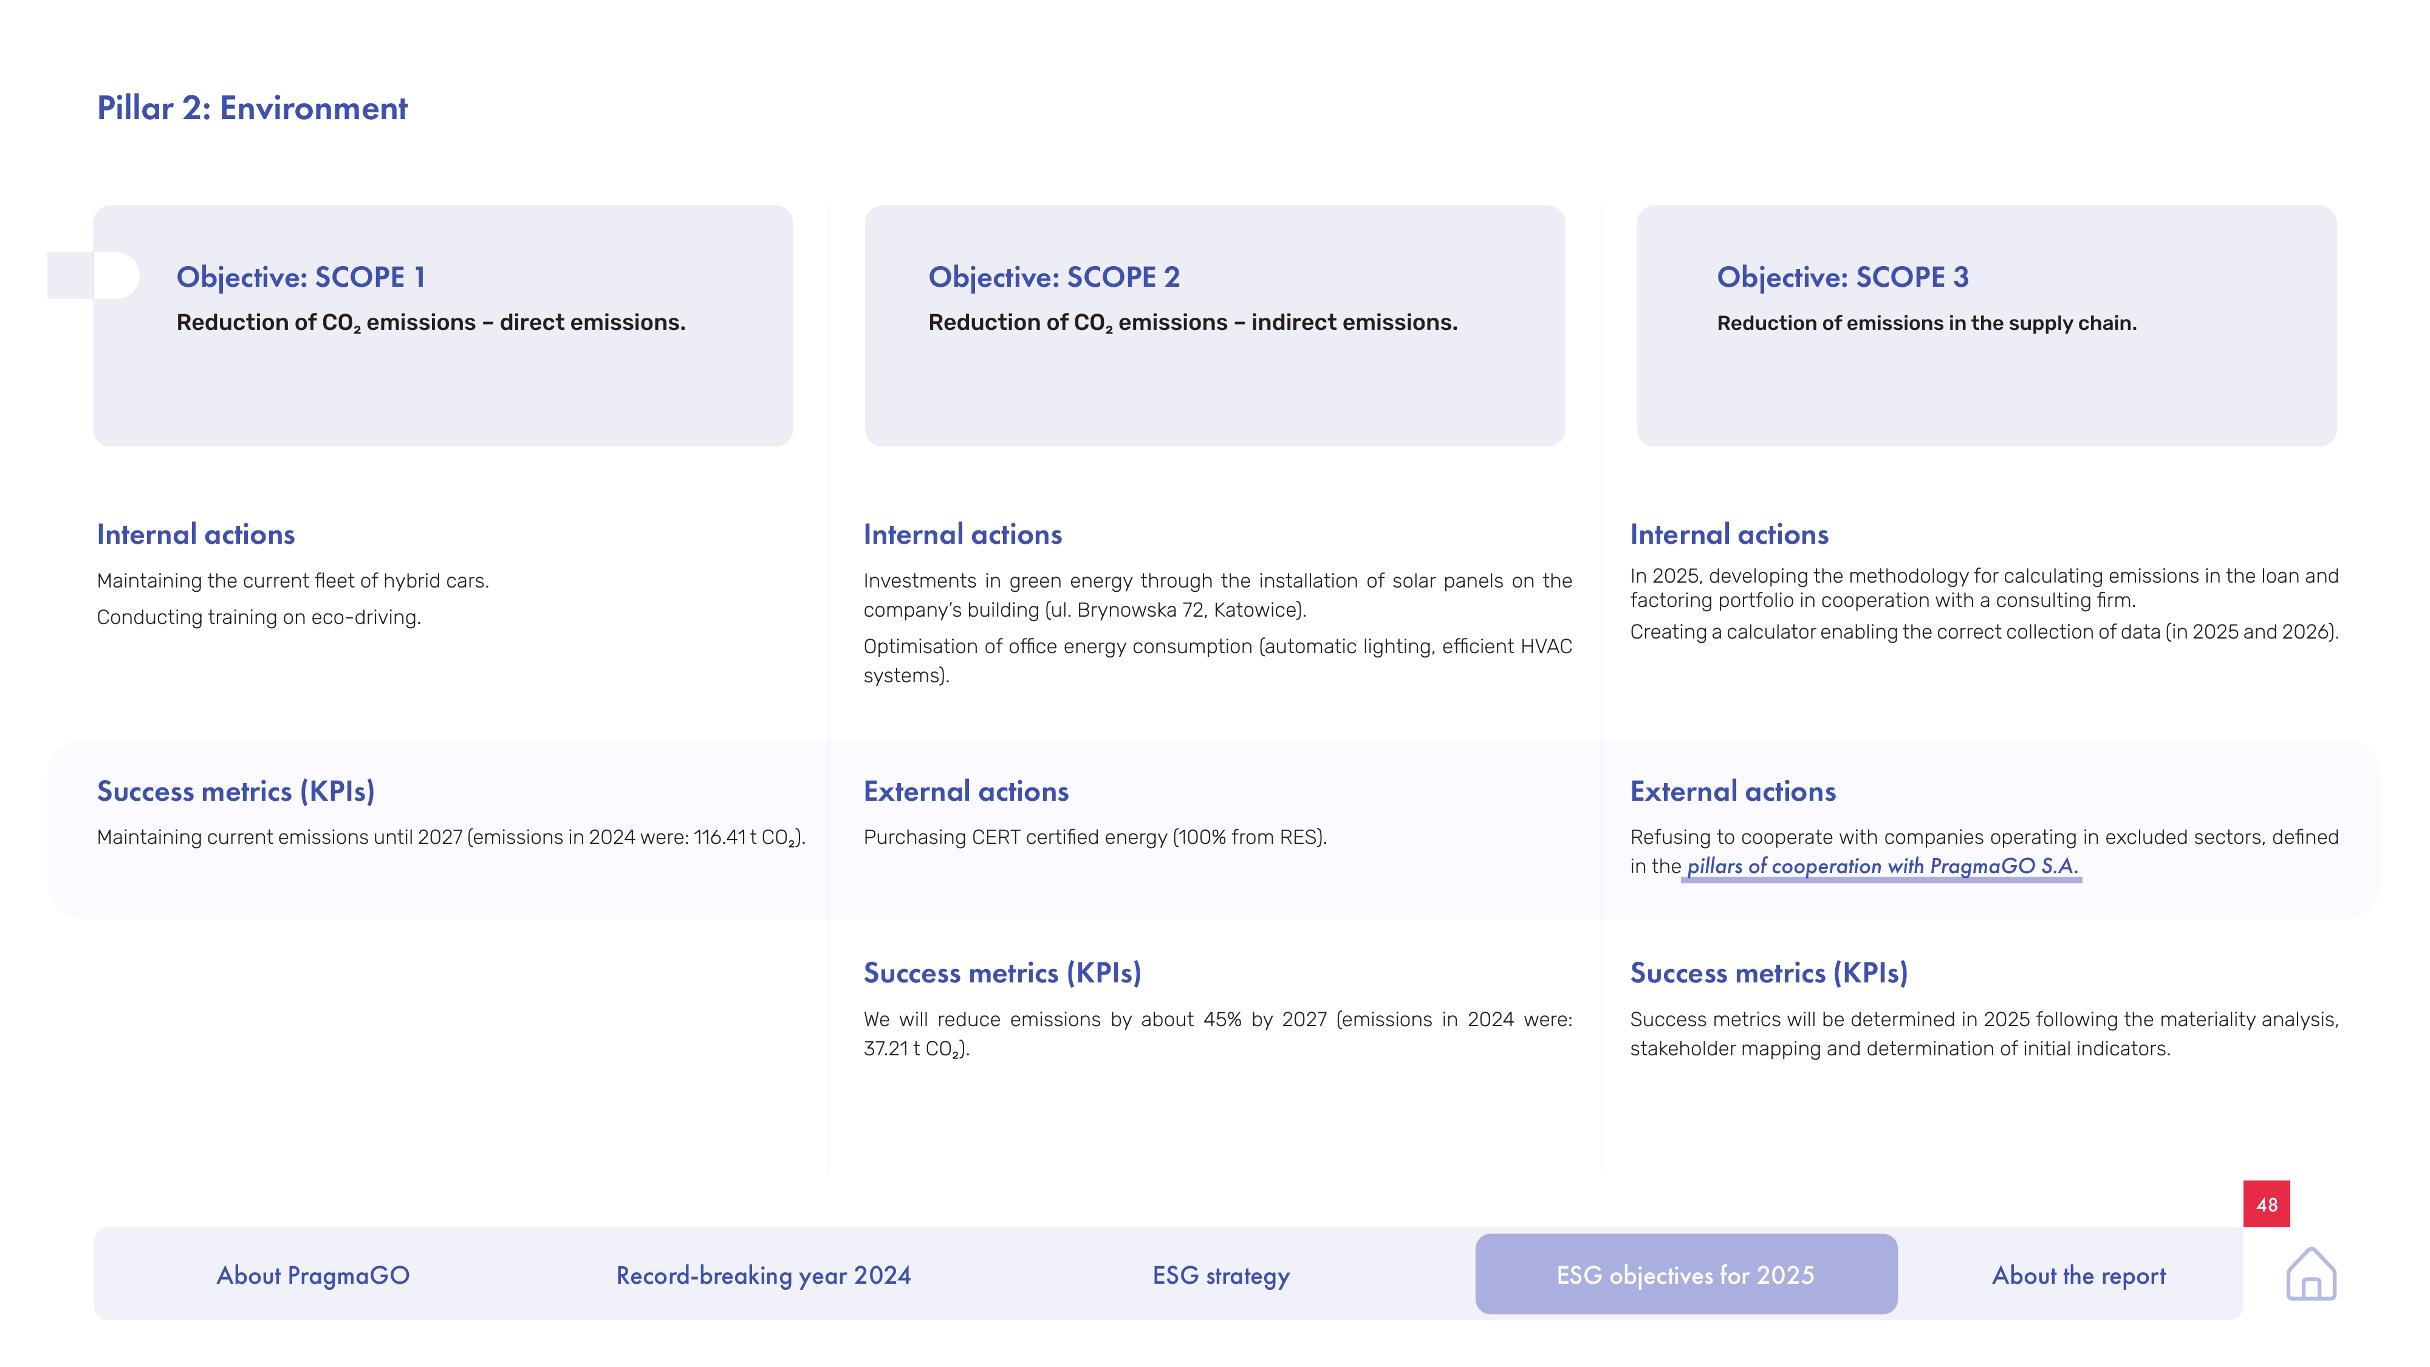Screen dimensions: 2430x1367
Task: Select ESG objectives for 2025 tab
Action: pyautogui.click(x=1686, y=1275)
